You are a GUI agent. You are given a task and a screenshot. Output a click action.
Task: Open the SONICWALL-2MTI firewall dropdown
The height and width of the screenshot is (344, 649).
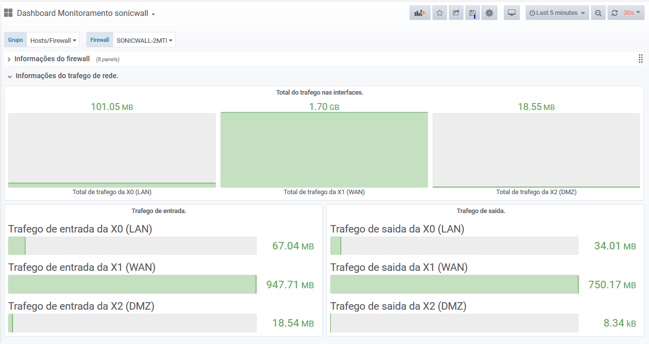pyautogui.click(x=144, y=40)
